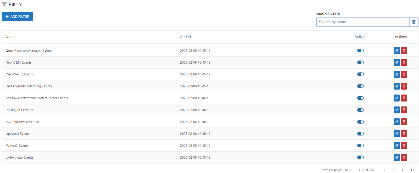
Task: Delete the QuestPasswordManager Events filter
Action: (x=404, y=51)
